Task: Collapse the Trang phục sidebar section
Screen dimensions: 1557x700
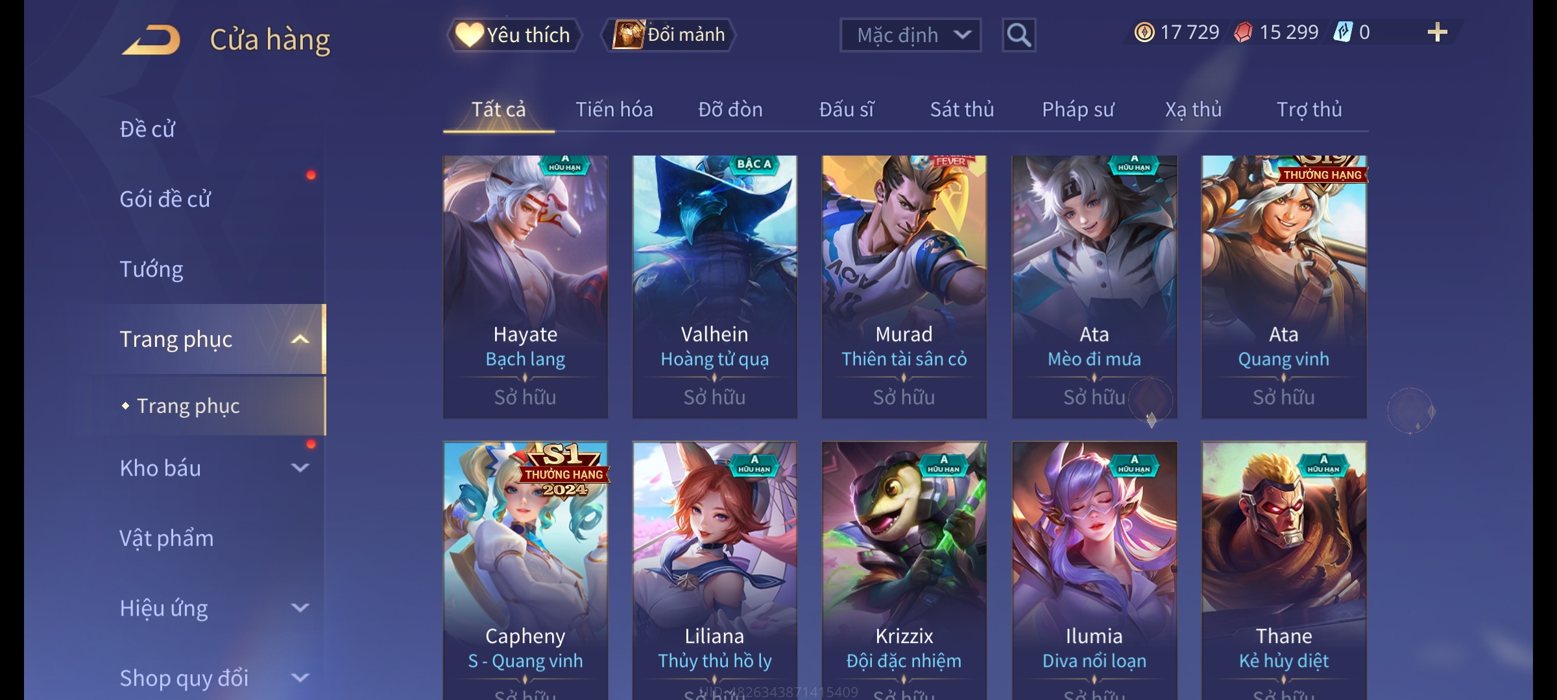Action: point(300,339)
